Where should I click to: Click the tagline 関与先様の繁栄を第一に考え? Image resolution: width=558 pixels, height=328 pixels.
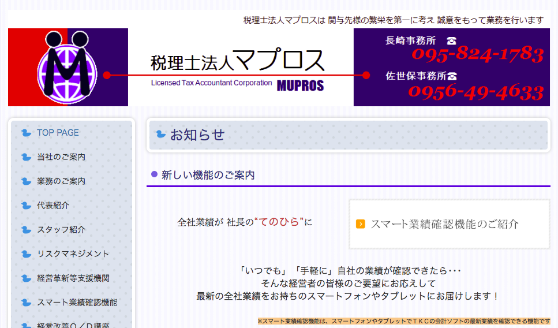click(x=381, y=20)
